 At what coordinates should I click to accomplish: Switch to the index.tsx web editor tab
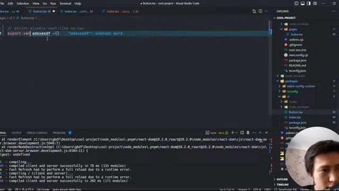click(x=76, y=11)
